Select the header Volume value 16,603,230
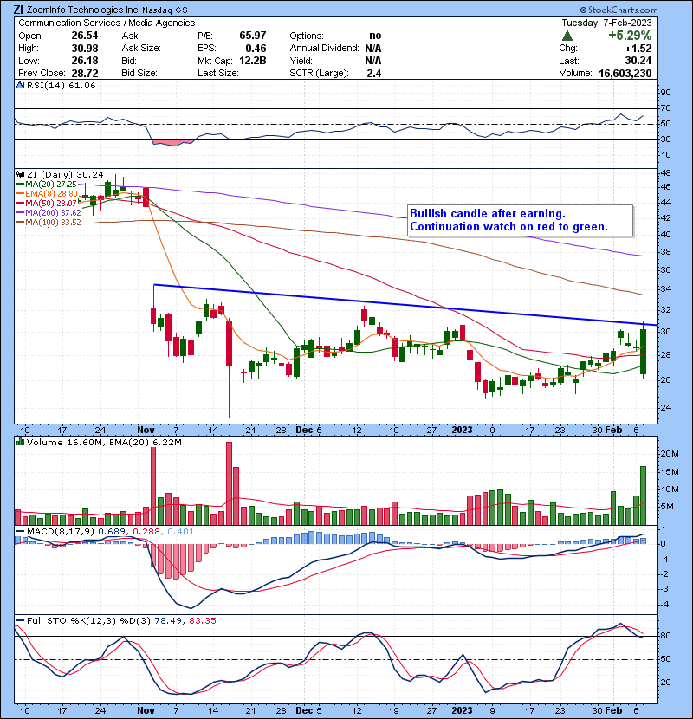 (625, 73)
